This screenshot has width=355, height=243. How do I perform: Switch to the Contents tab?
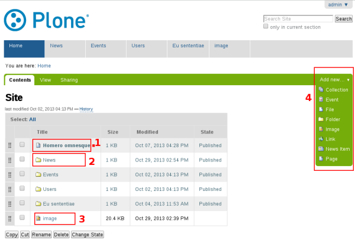click(x=20, y=80)
